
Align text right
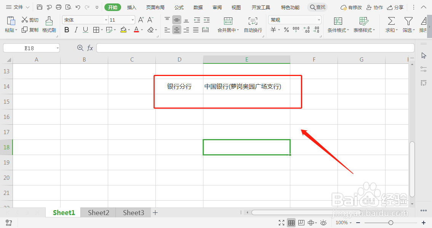point(186,30)
